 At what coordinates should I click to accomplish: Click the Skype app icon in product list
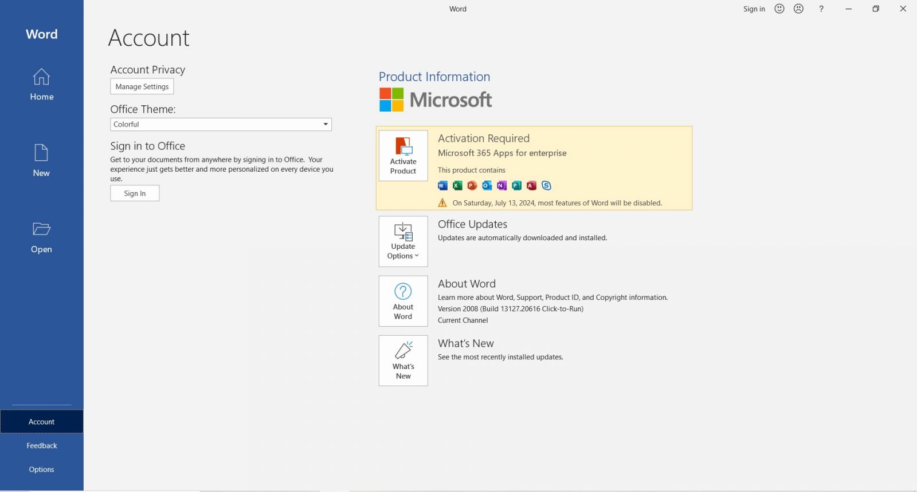point(546,185)
